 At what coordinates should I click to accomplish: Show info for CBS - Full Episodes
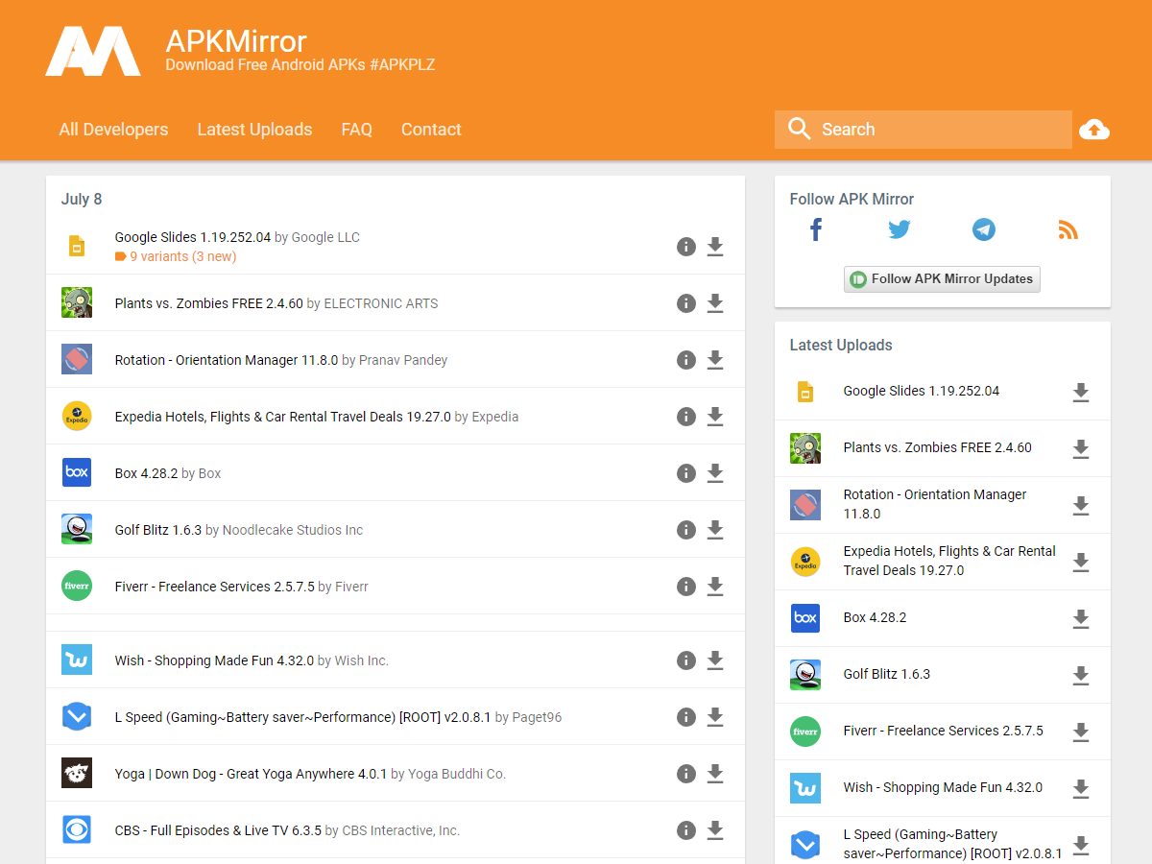click(686, 830)
